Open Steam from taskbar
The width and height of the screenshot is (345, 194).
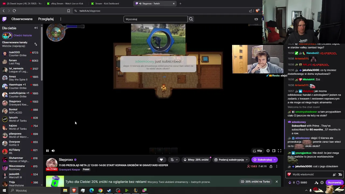[x=109, y=190]
